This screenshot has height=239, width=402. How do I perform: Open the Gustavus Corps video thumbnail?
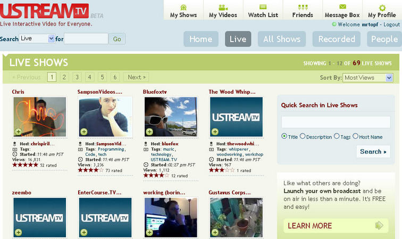click(x=237, y=217)
